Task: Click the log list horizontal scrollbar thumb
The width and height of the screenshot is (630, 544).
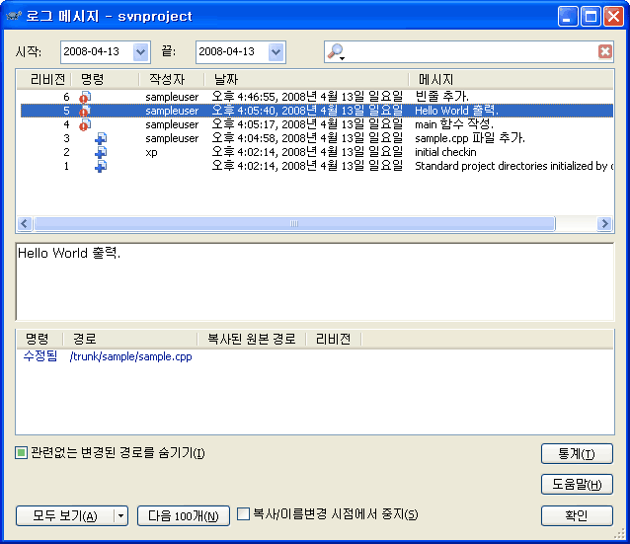Action: (293, 224)
